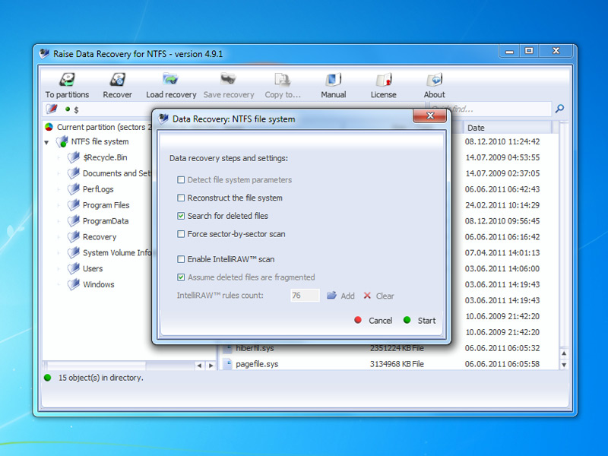Enable Reconstruct the file system checkbox
The image size is (608, 456).
pos(181,198)
